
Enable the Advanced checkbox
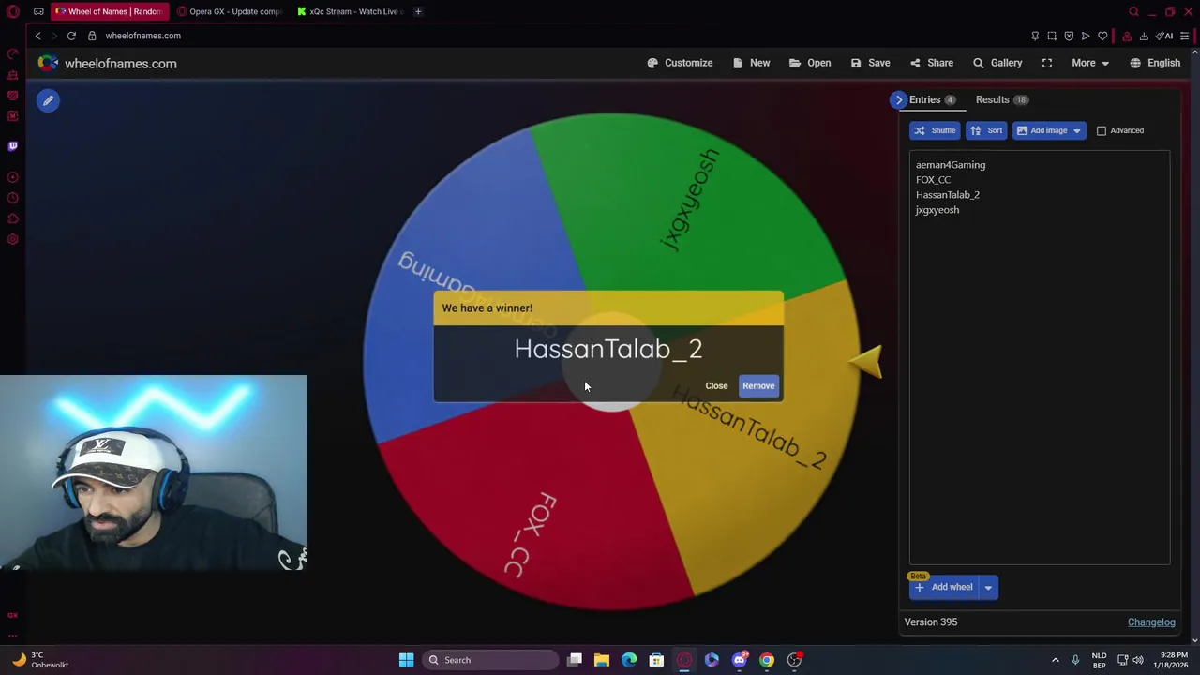click(x=1102, y=130)
